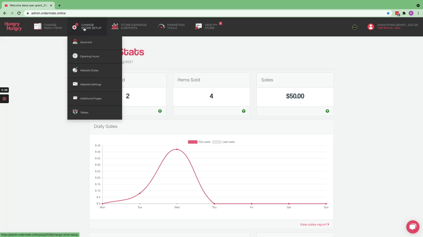The width and height of the screenshot is (423, 237).
Task: Toggle the This week legend item
Action: [199, 142]
